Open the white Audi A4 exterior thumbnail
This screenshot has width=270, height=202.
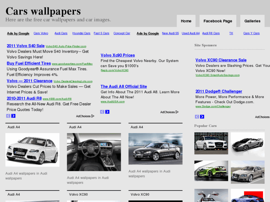point(32,150)
